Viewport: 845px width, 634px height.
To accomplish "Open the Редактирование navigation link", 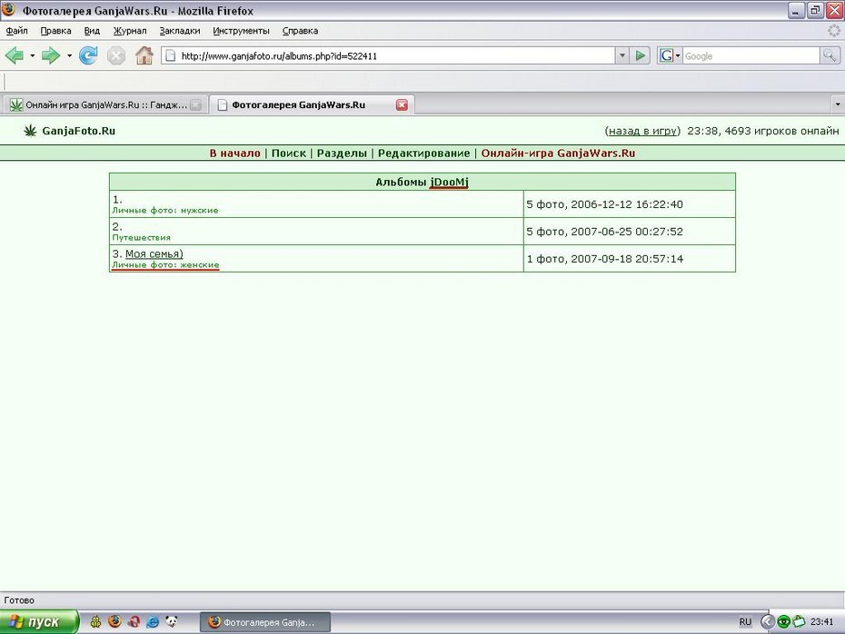I will [423, 153].
